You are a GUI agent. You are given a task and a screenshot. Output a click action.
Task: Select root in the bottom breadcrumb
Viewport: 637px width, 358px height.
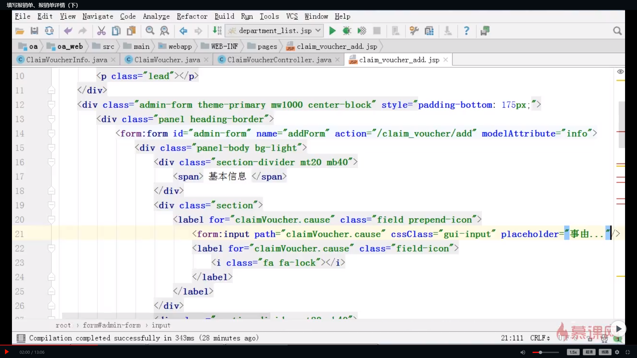(63, 325)
